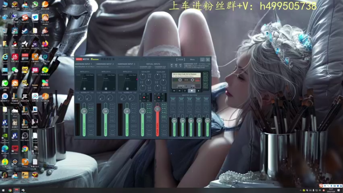343x193 pixels.
Task: Enable B1 routing on Hardware Input 1
Action: [x=91, y=117]
